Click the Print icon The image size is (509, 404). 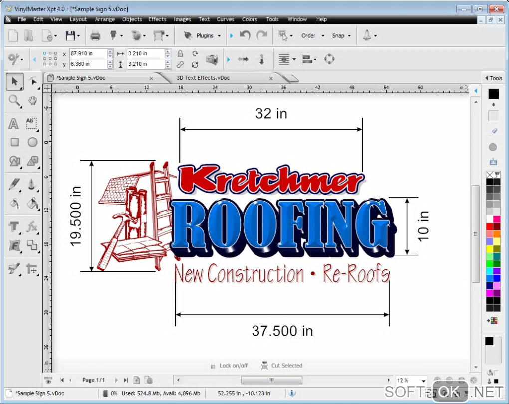pos(95,36)
